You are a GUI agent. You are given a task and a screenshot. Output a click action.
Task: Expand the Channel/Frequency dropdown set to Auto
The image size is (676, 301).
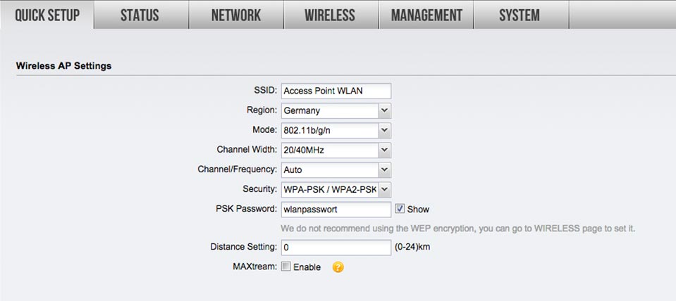coord(336,169)
